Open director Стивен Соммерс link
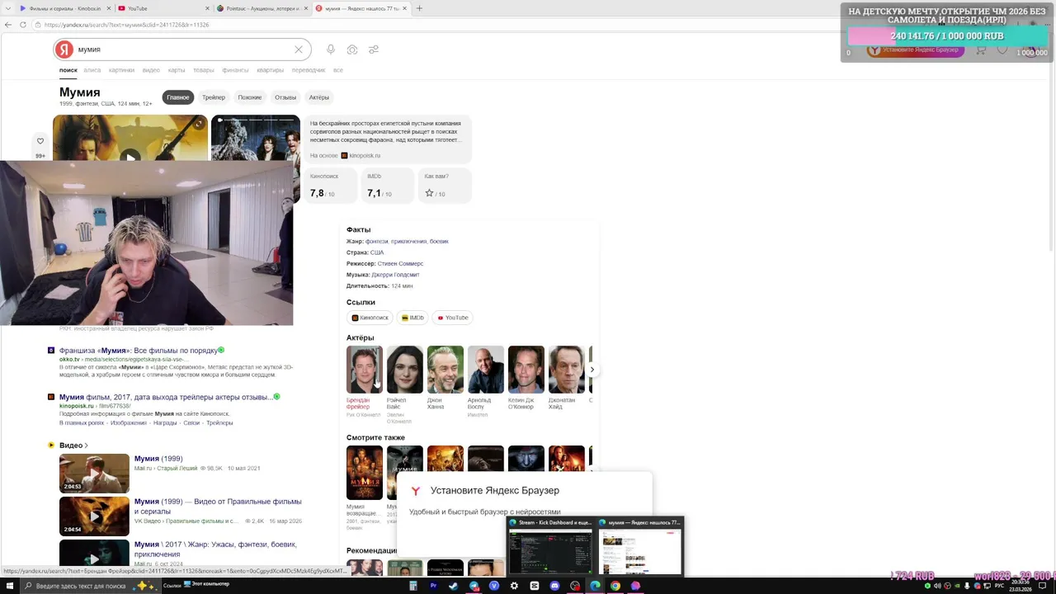This screenshot has width=1056, height=594. pyautogui.click(x=400, y=263)
